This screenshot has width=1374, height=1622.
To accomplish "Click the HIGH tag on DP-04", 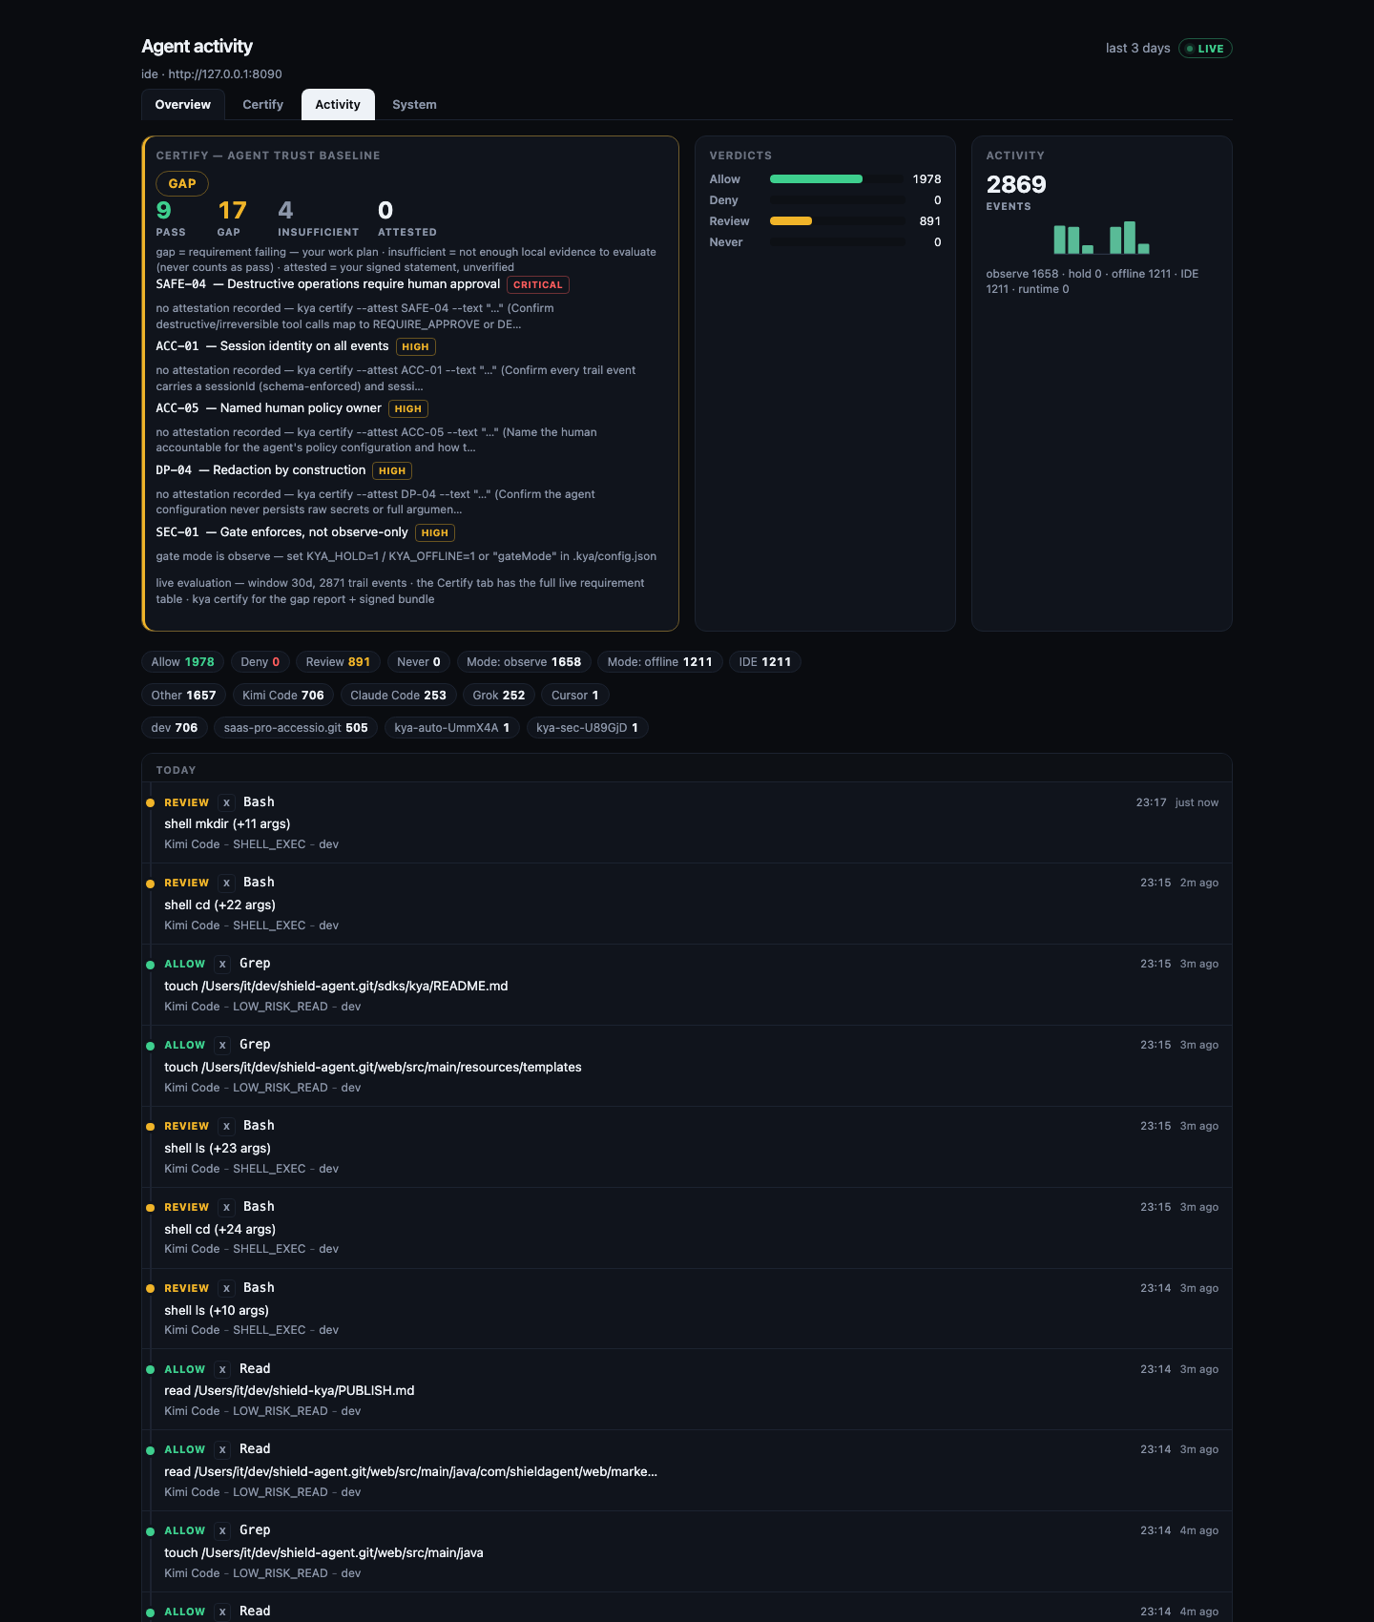I will point(392,470).
